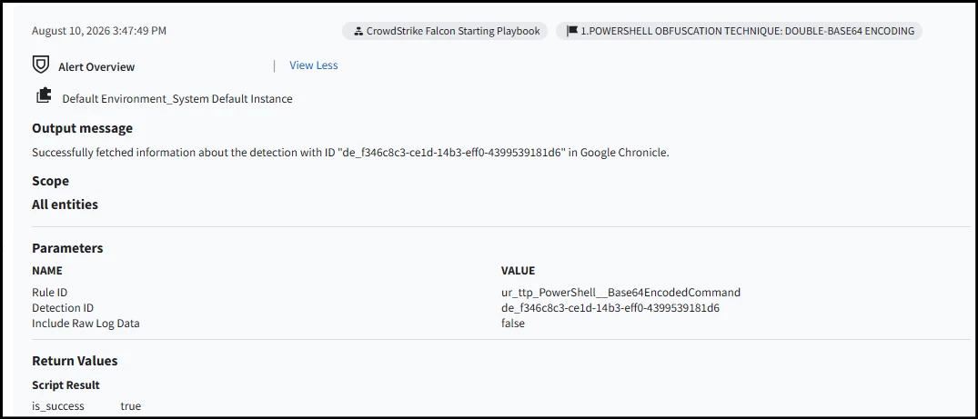Screen dimensions: 978x419
Task: Click the All entities label
Action: point(65,205)
